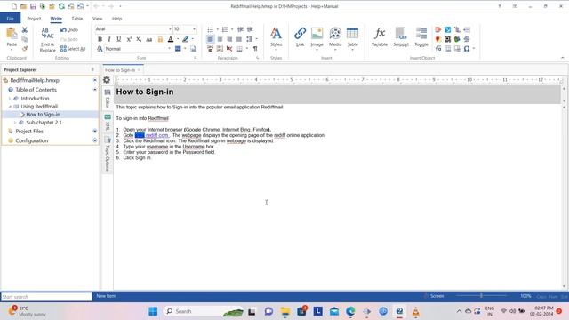The image size is (569, 320).
Task: Click the Cut scissors icon
Action: click(x=25, y=29)
